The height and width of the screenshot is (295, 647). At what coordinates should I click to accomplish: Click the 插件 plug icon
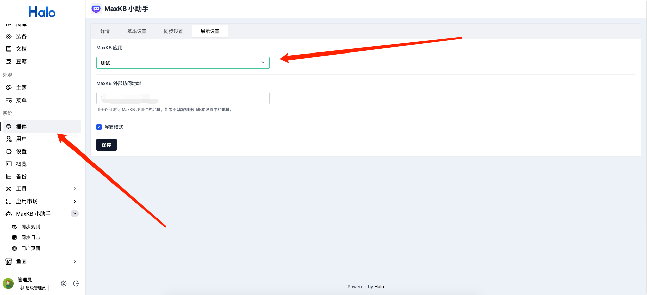[x=9, y=127]
